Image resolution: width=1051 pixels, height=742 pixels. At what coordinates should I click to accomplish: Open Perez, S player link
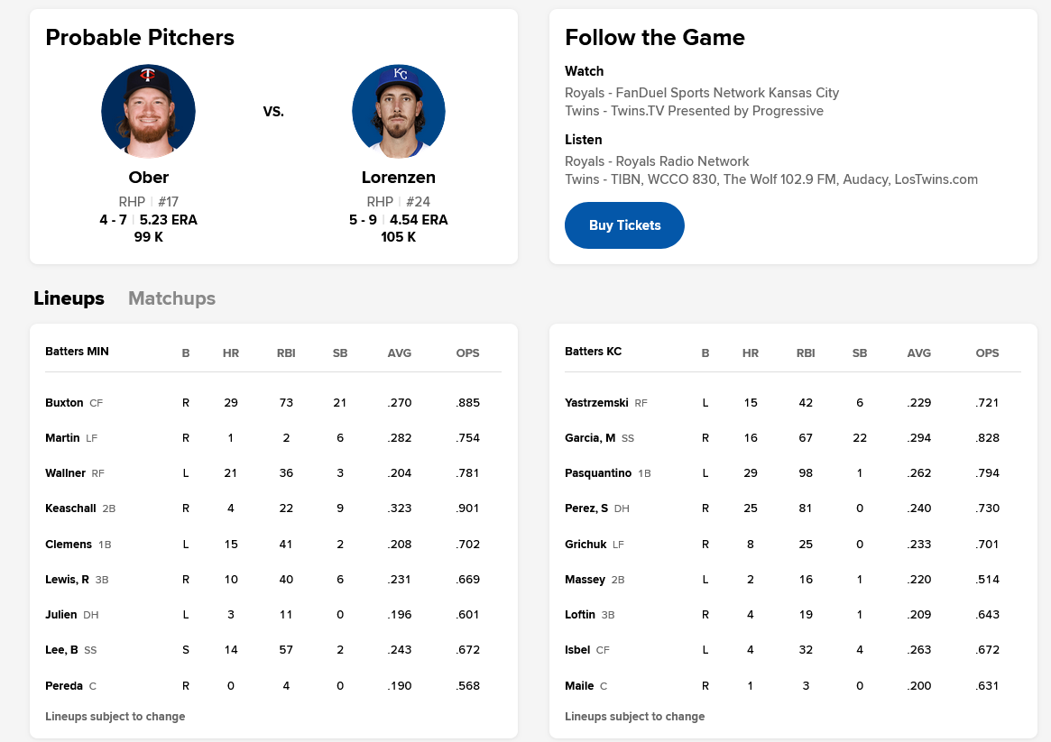[x=586, y=508]
